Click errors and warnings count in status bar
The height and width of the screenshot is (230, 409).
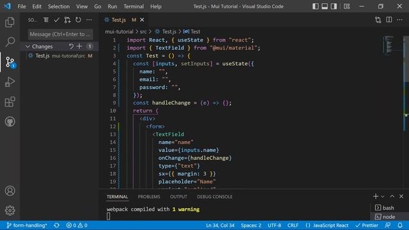(x=77, y=226)
